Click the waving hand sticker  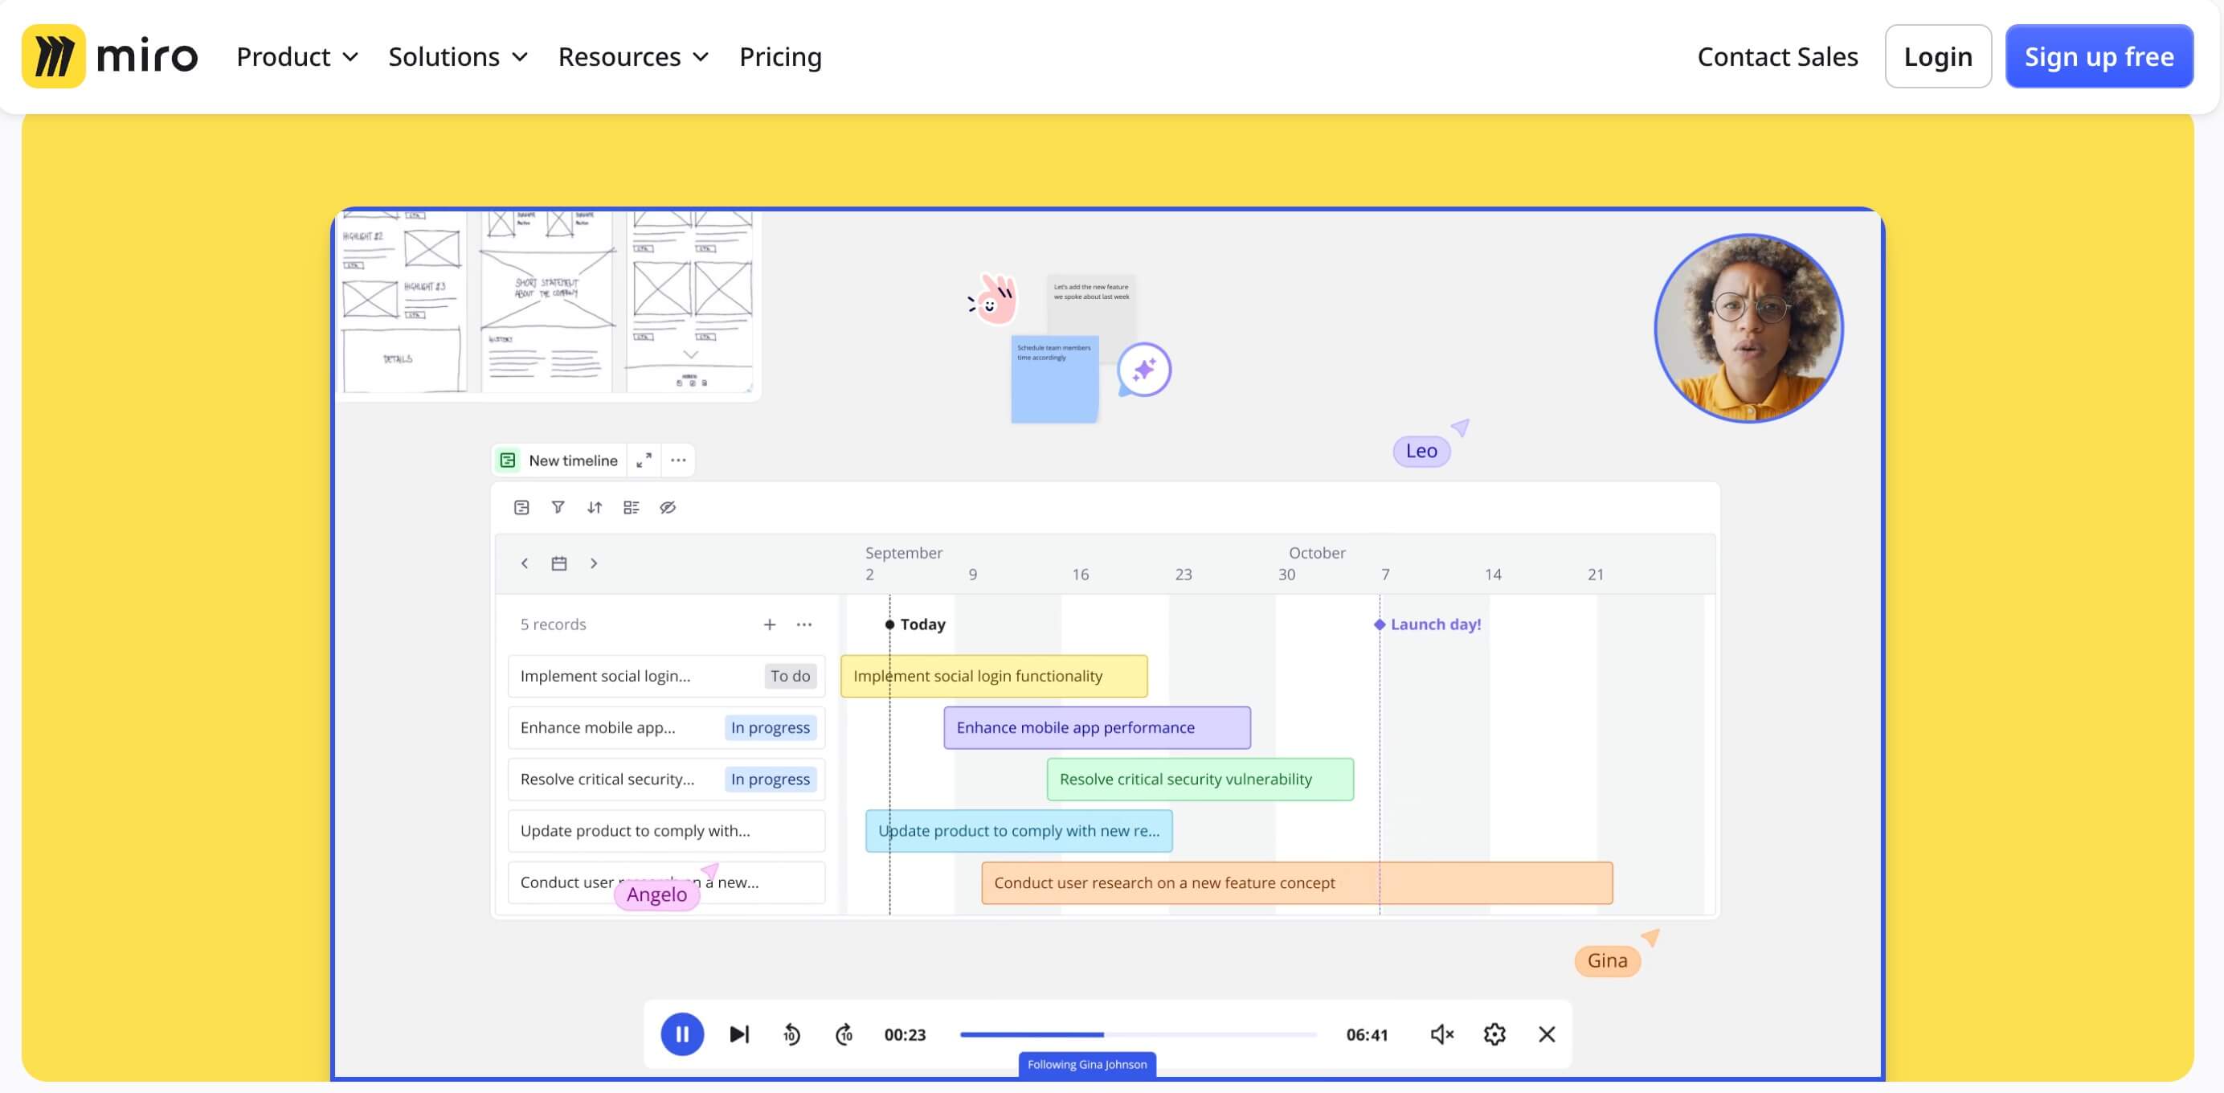tap(993, 300)
